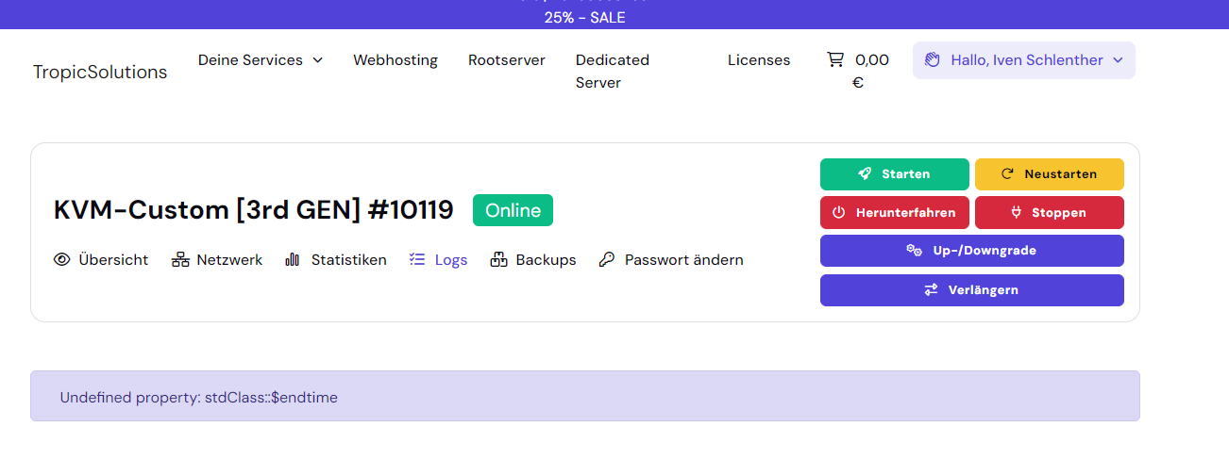1229x476 pixels.
Task: Navigate to Licenses
Action: 759,60
